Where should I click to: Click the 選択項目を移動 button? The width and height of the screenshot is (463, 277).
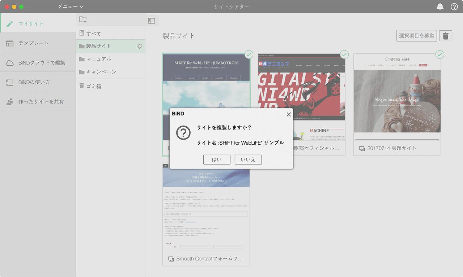(x=416, y=35)
